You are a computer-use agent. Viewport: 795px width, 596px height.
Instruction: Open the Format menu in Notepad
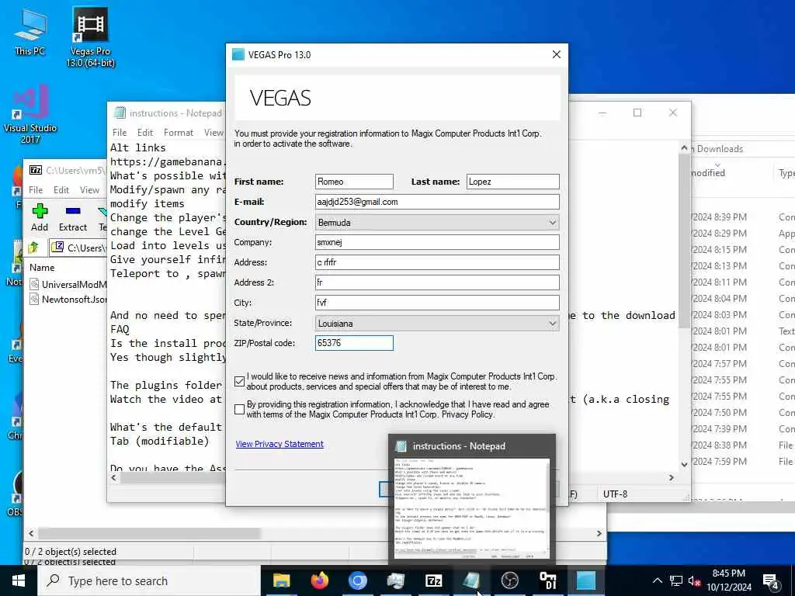(x=179, y=132)
